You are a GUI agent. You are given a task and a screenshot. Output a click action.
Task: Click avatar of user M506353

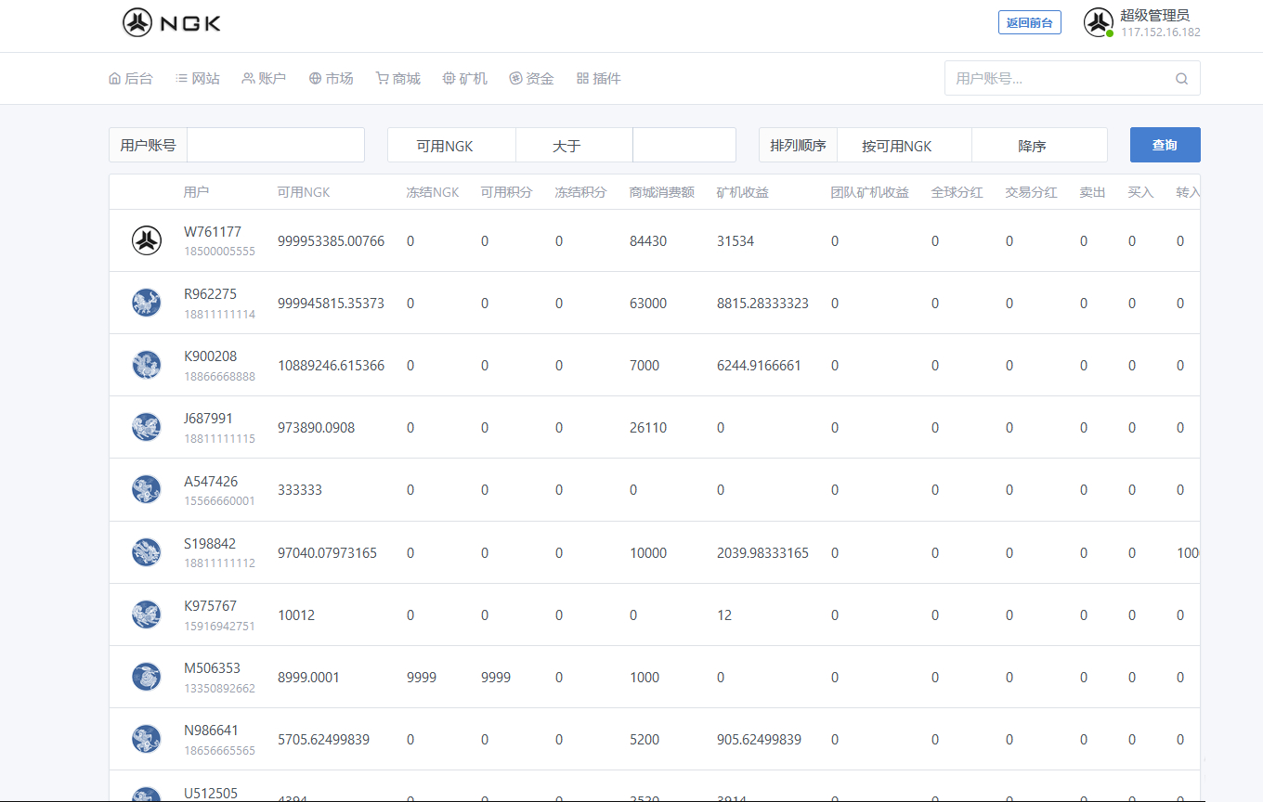point(147,677)
